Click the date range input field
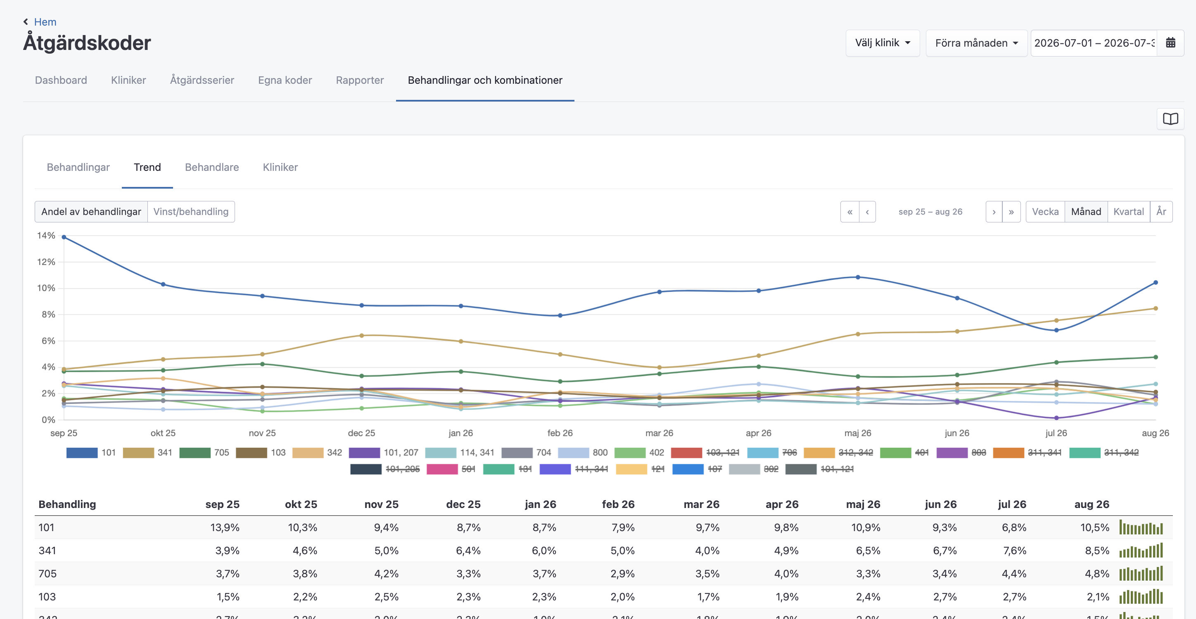 pyautogui.click(x=1094, y=43)
